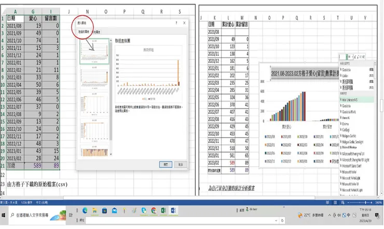Image resolution: width=384 pixels, height=229 pixels.
Task: Select cell with date 2021/08 in column A
Action: pos(15,26)
